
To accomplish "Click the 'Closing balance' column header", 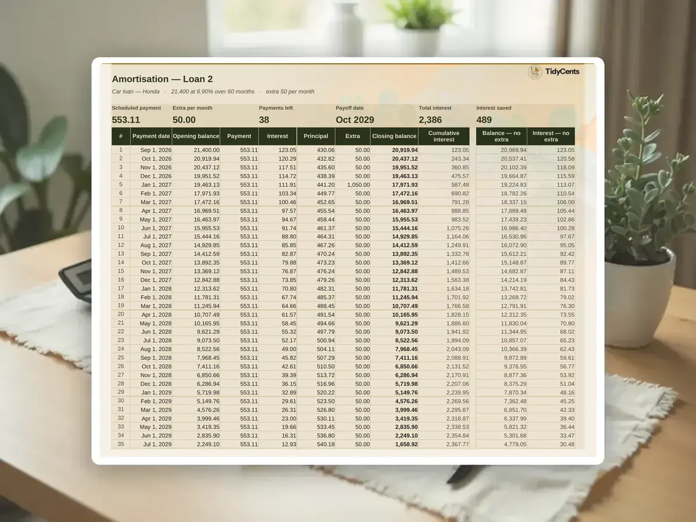I will [394, 136].
